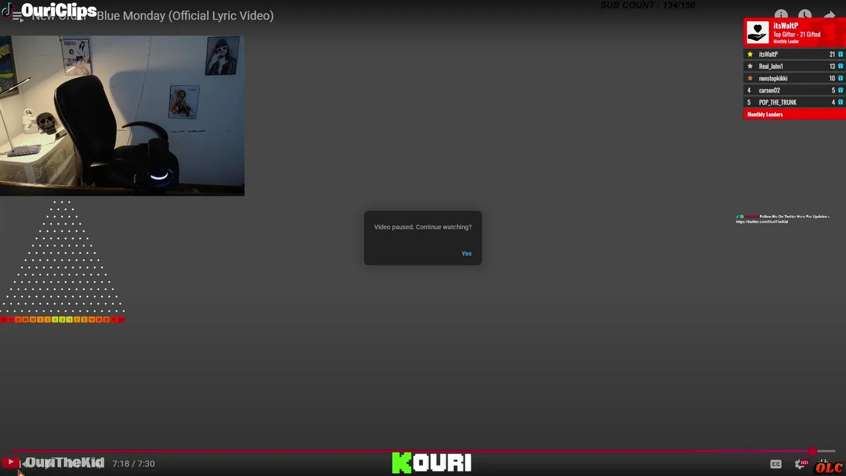
Task: Click the fullscreen icon in player controls
Action: 826,464
